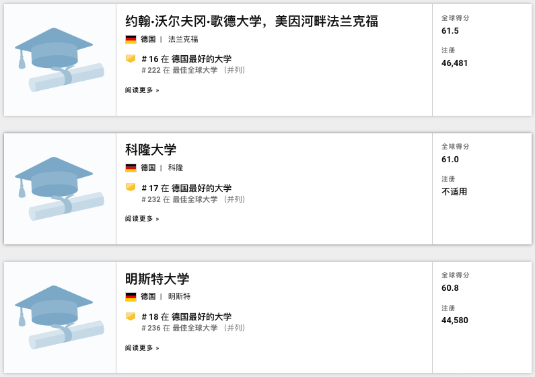Open the 约翰·沃尔夫冈·歌德大学 title link
Screen dimensions: 535x377
pos(251,21)
